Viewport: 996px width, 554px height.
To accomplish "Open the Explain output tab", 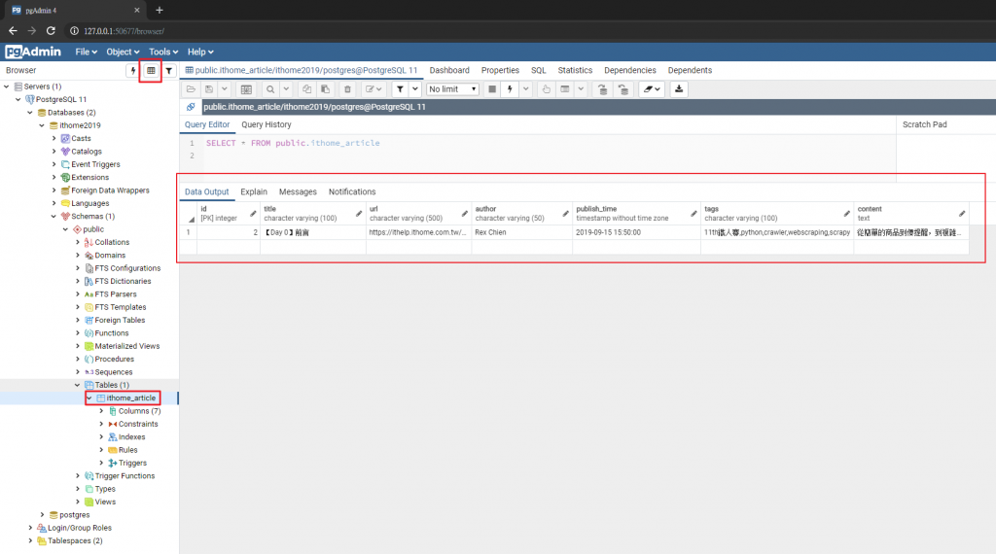I will (254, 191).
